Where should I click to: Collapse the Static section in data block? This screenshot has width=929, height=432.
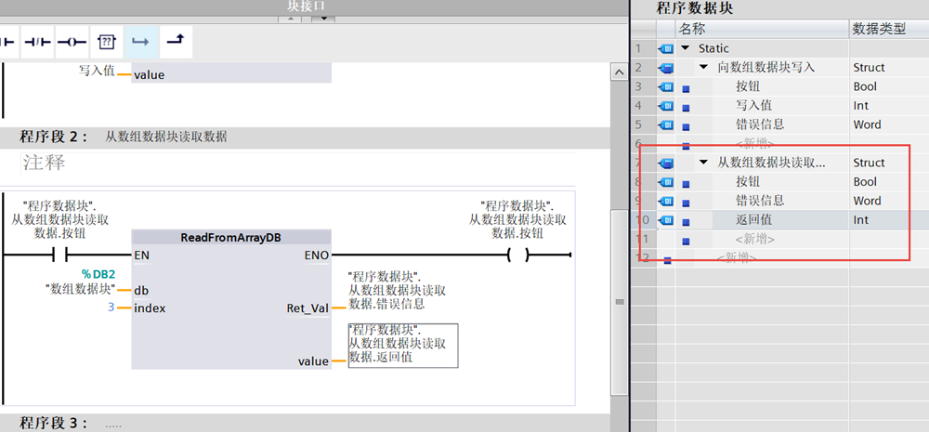click(686, 48)
